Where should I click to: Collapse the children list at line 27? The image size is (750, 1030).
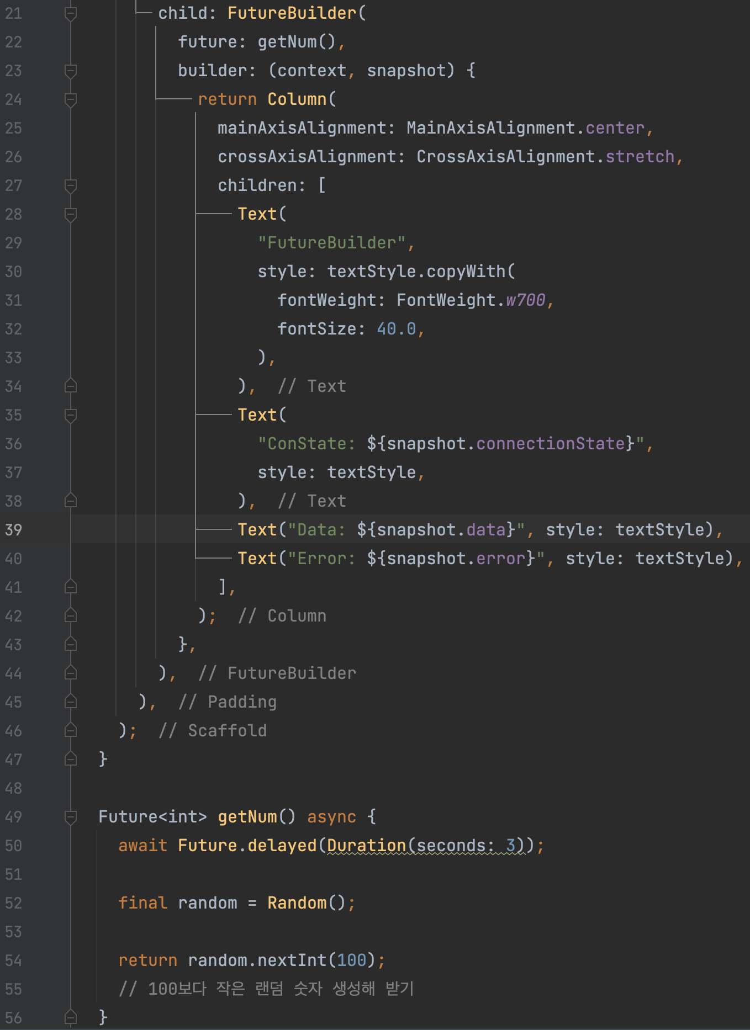tap(71, 185)
